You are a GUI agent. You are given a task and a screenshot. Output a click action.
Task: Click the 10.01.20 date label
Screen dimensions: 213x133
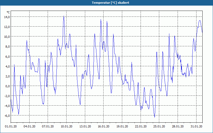pyautogui.click(x=66, y=126)
